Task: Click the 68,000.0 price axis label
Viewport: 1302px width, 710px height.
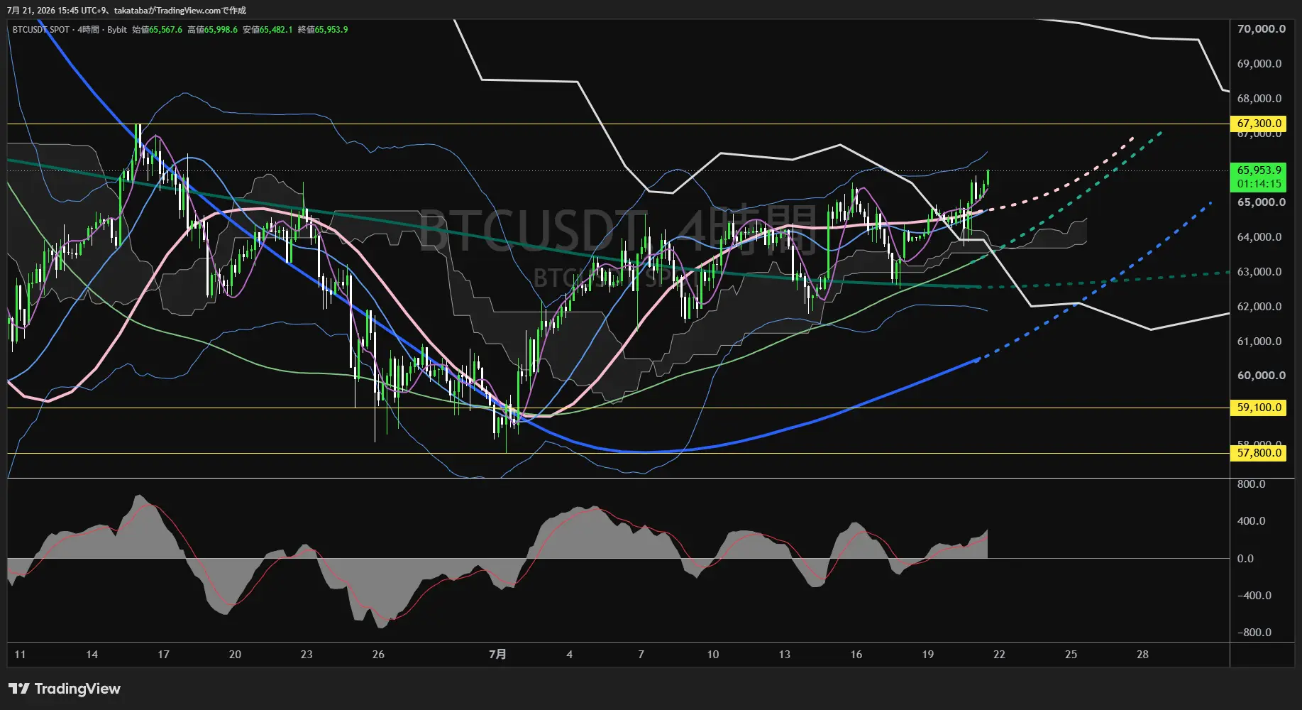Action: (x=1259, y=99)
